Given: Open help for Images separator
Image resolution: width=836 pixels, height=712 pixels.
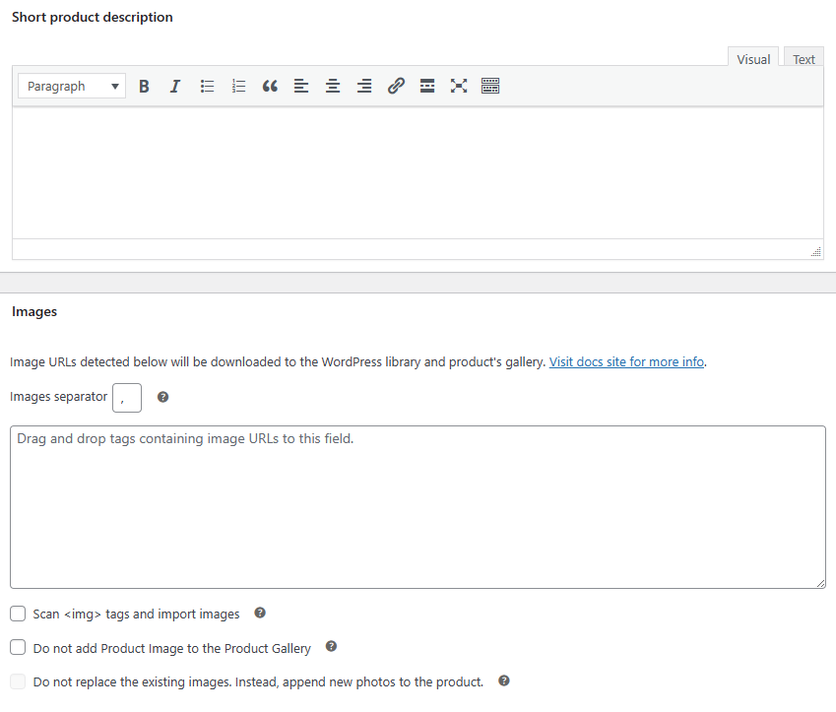Looking at the screenshot, I should [x=163, y=397].
